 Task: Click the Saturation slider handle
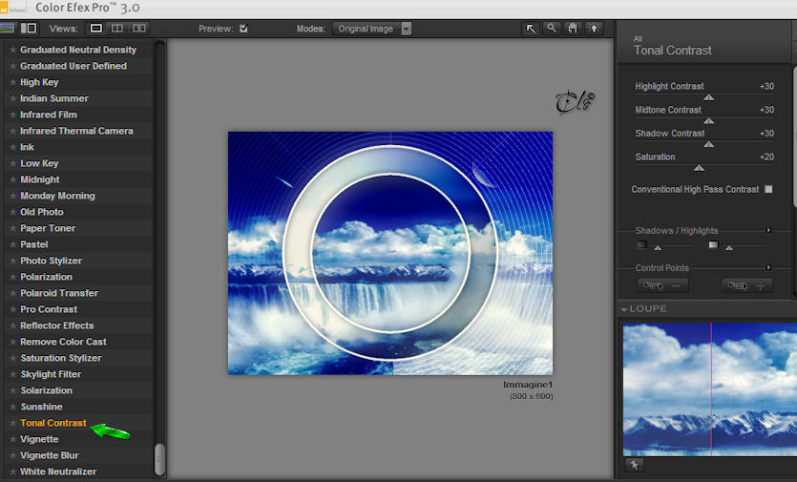[699, 168]
